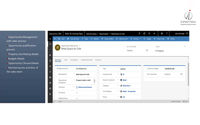
Task: Click the sidebar phone call icon
Action: click(x=50, y=66)
